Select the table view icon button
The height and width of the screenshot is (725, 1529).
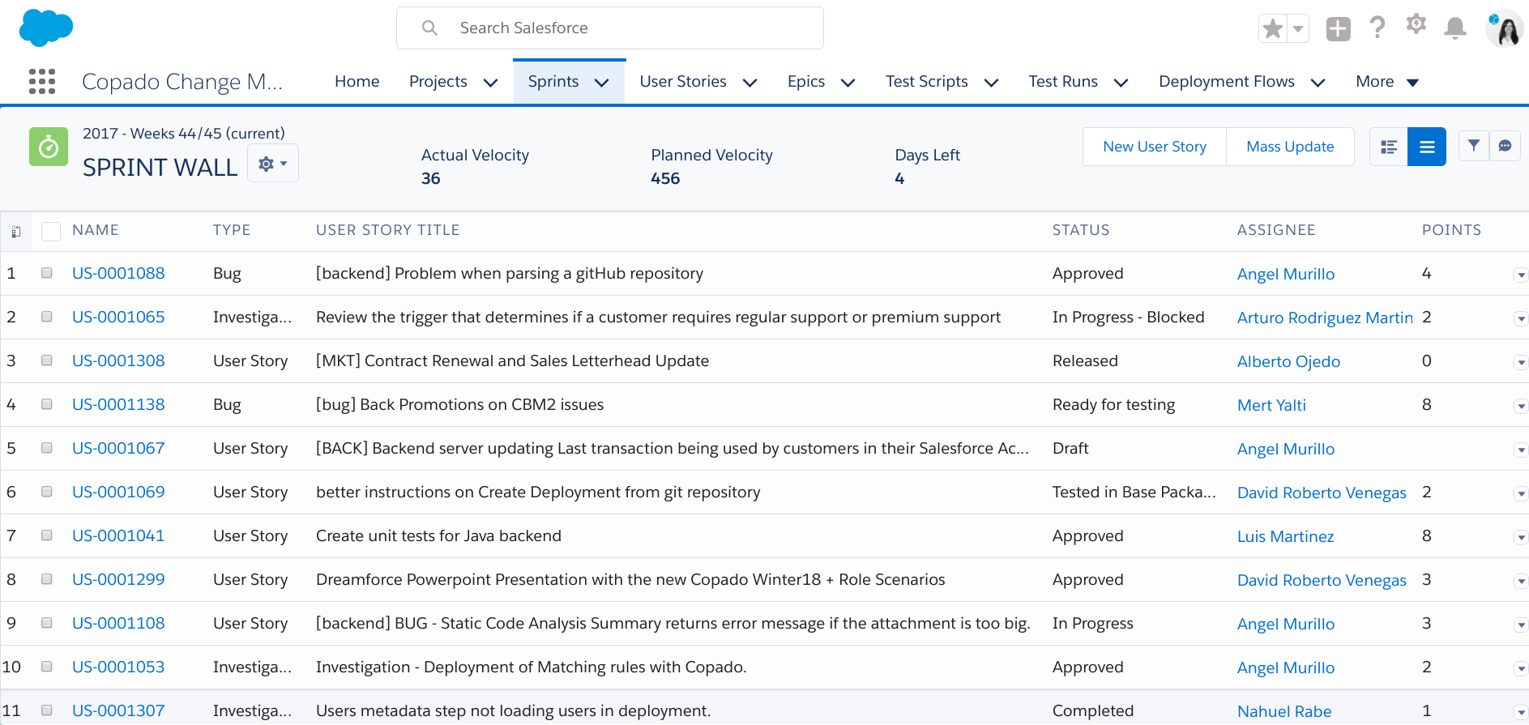1427,147
